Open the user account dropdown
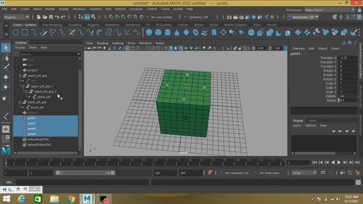 tap(303, 17)
